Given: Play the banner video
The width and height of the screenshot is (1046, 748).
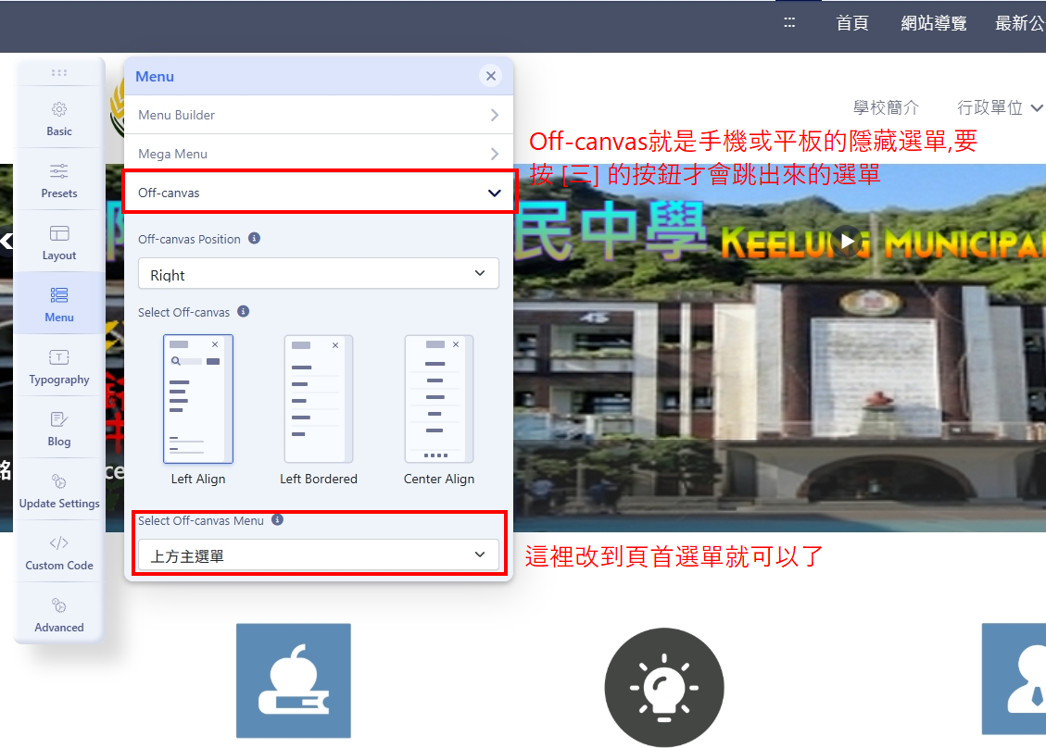Looking at the screenshot, I should [847, 242].
